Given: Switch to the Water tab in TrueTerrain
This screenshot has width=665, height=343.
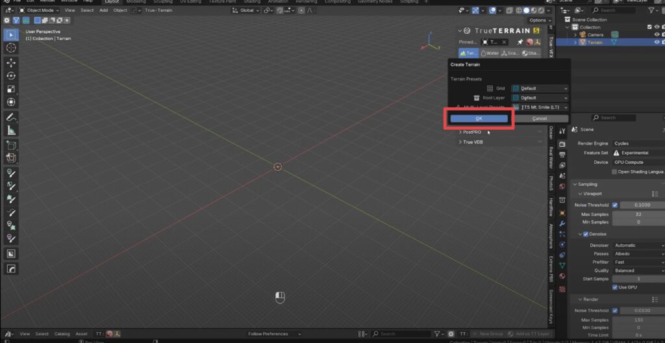Looking at the screenshot, I should [490, 53].
